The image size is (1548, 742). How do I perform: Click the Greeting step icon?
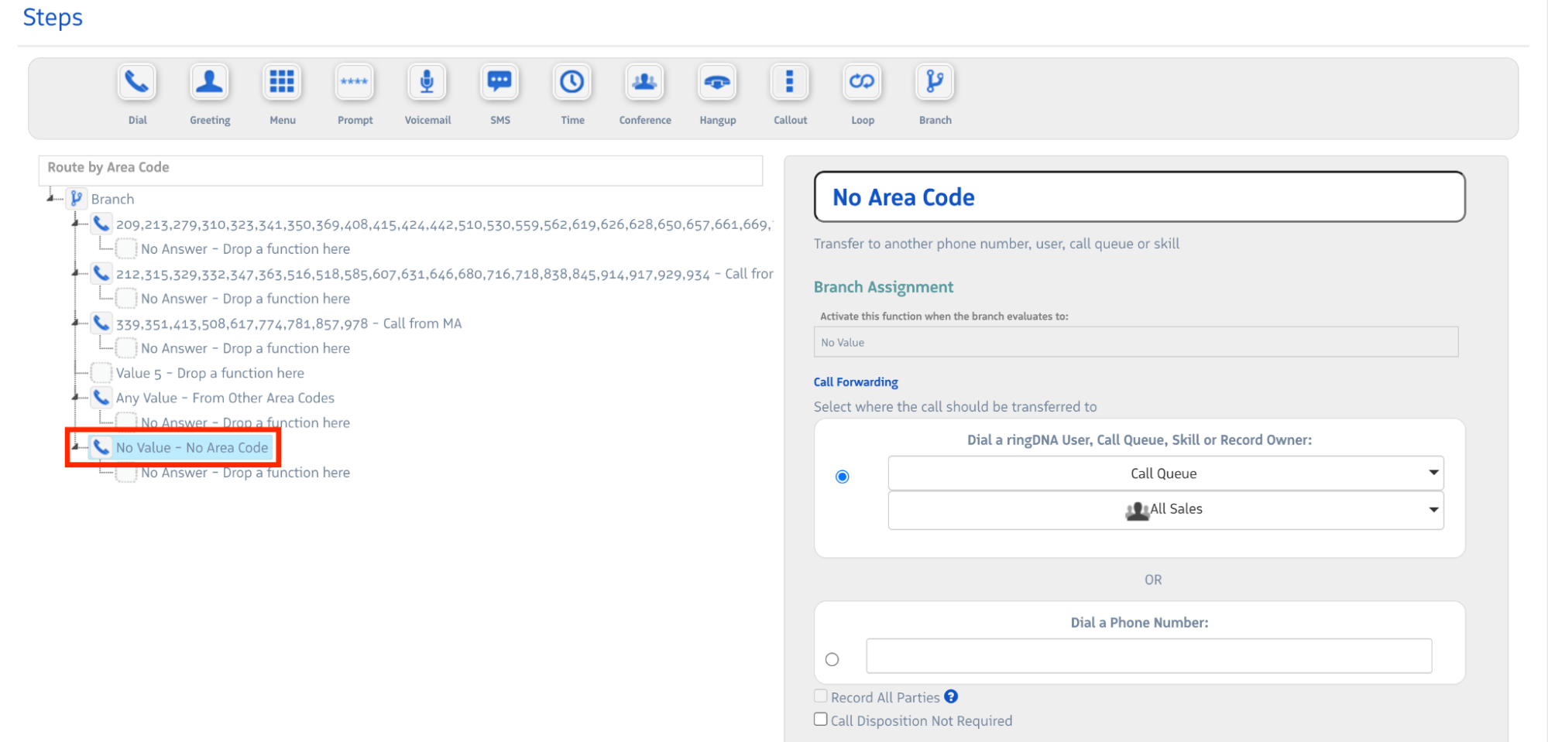point(210,83)
